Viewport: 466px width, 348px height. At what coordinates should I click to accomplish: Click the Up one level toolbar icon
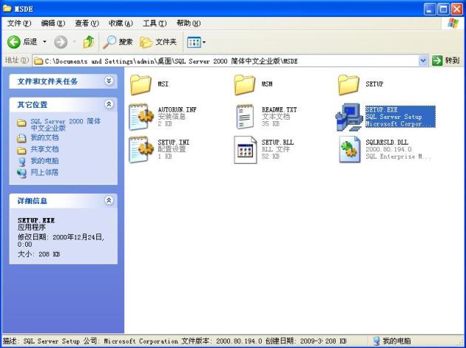(x=88, y=42)
